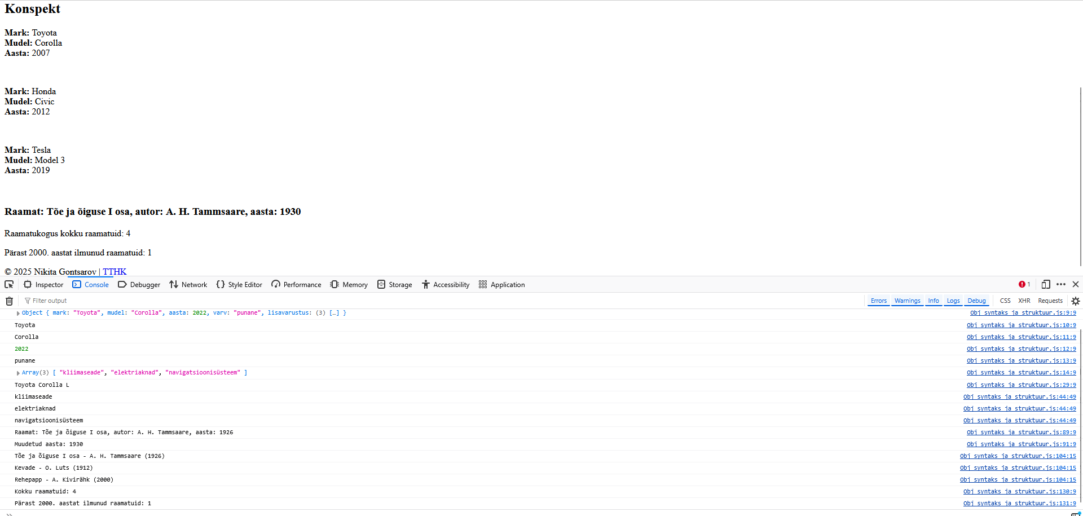Open source link Obj_syntaks_ja_struktuur.js:130:9
Image resolution: width=1083 pixels, height=516 pixels.
coord(1019,492)
